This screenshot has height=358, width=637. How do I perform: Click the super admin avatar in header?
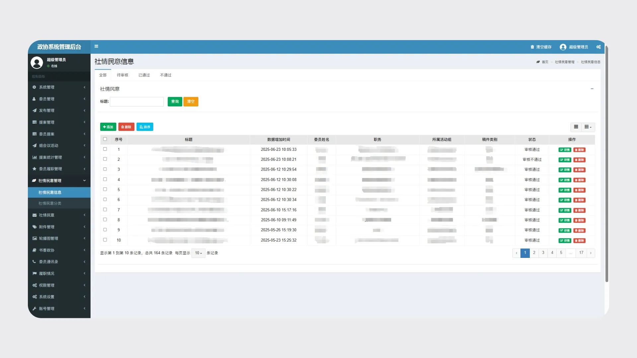pyautogui.click(x=563, y=47)
